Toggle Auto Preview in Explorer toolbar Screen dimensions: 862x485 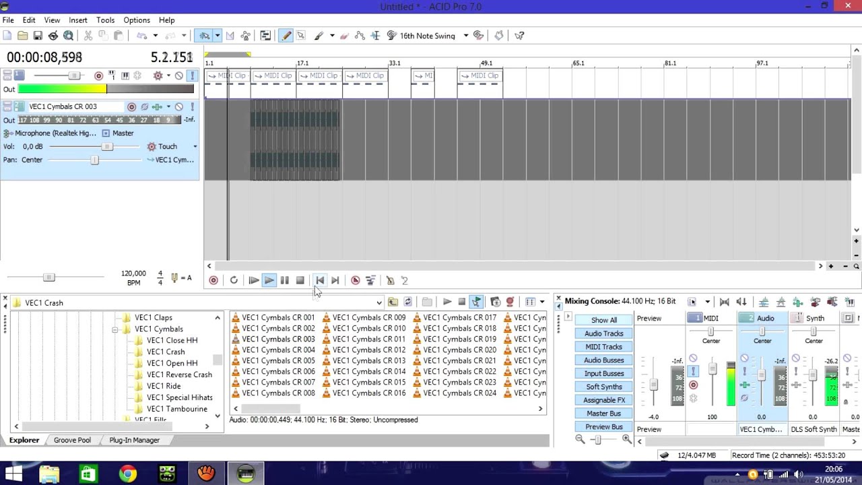pyautogui.click(x=476, y=302)
